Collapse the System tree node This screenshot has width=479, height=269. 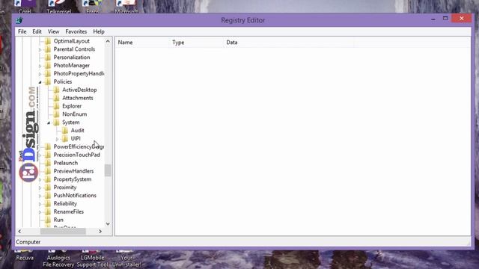coord(49,123)
